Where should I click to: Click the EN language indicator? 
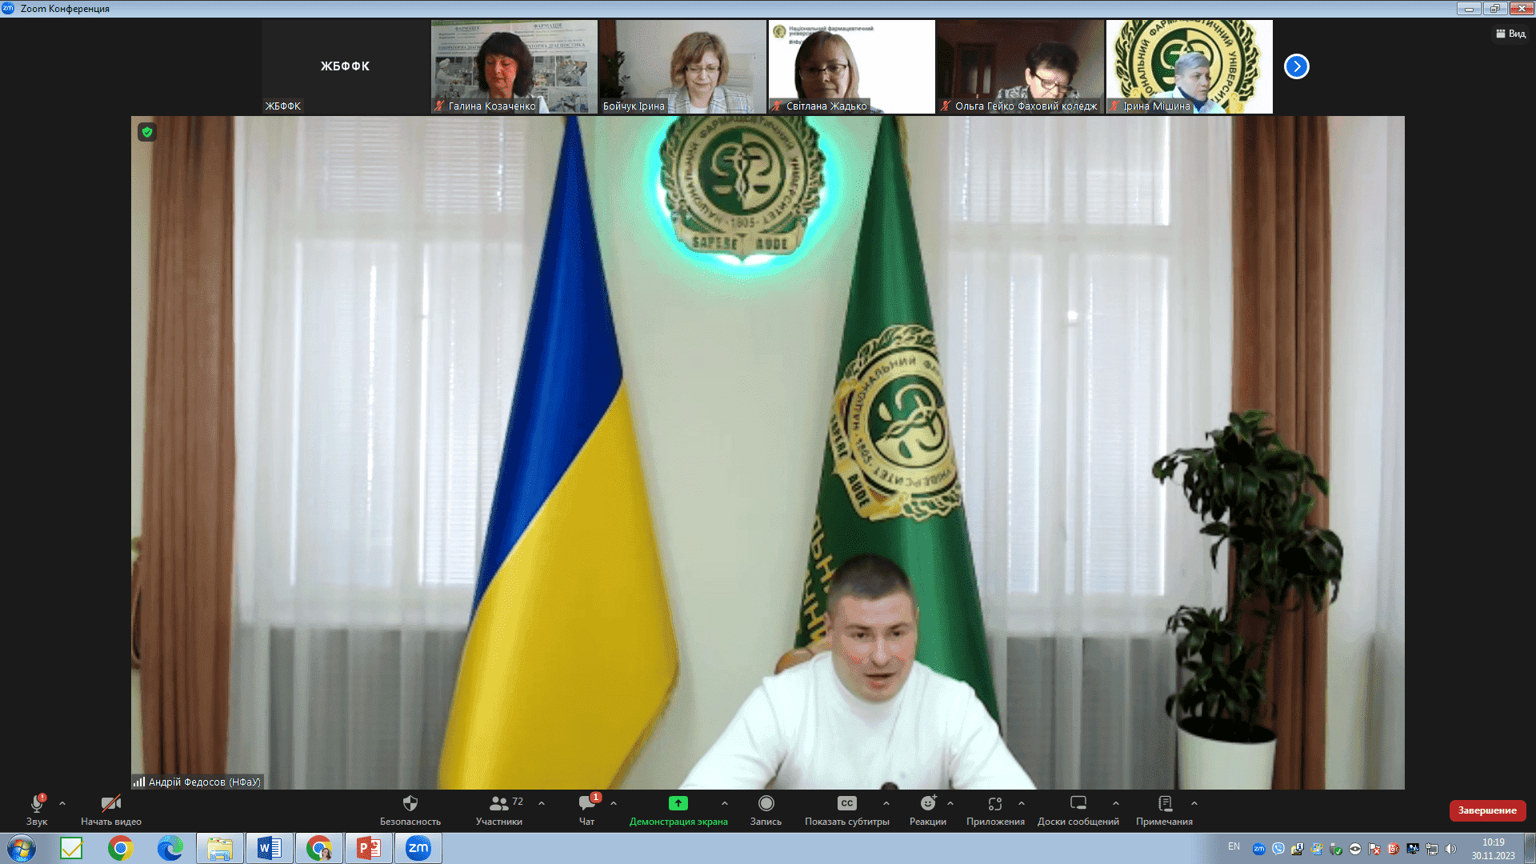point(1234,846)
